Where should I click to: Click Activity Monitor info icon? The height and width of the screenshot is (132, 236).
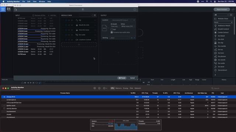(x=99, y=88)
